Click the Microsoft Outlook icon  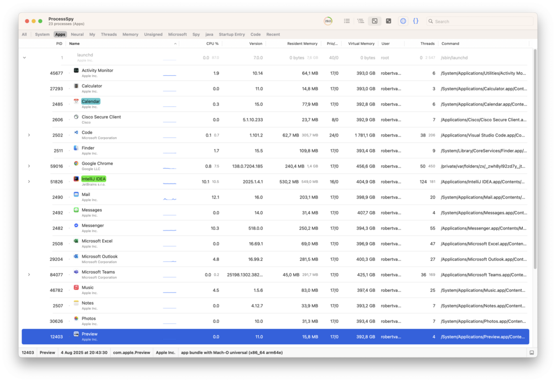(x=76, y=257)
